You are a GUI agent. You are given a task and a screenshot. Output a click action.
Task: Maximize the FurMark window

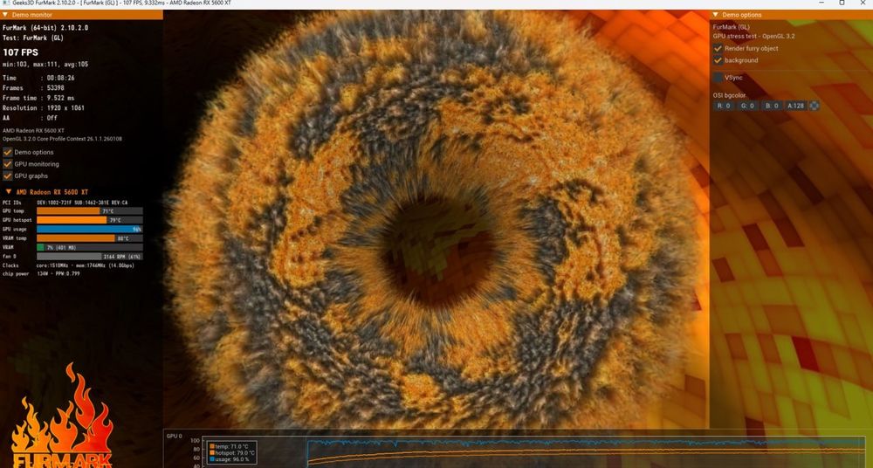point(842,3)
